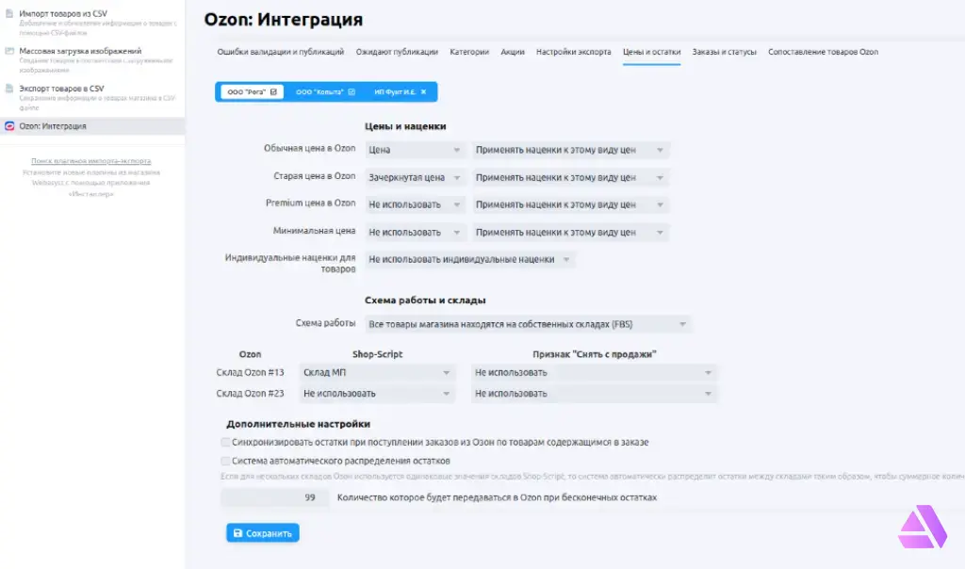Screen dimensions: 965x569
Task: Click the mass image upload icon
Action: point(9,52)
